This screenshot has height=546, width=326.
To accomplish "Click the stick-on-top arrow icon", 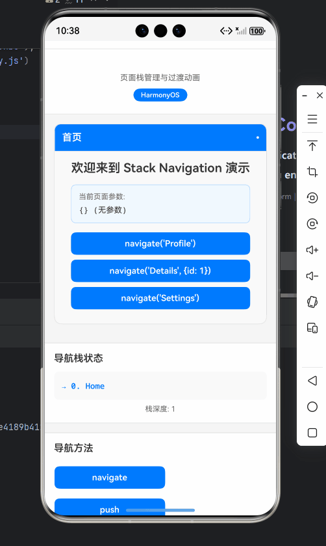I will click(x=312, y=145).
